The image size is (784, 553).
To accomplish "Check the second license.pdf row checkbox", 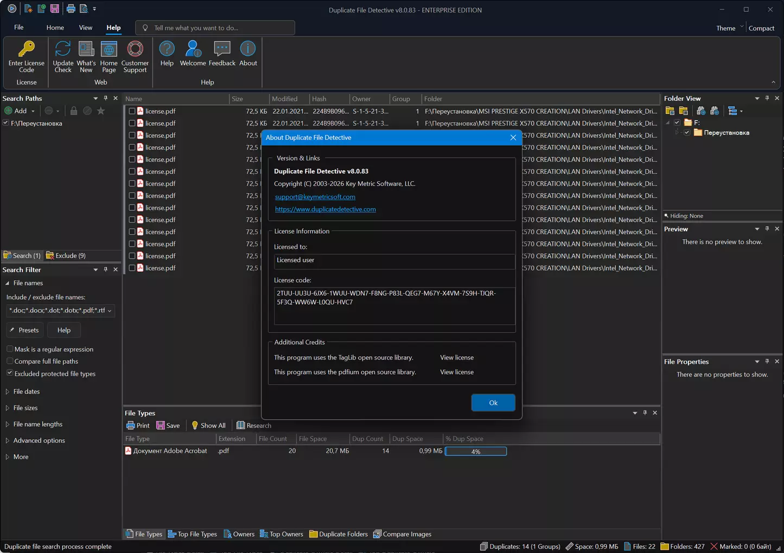I will [132, 123].
